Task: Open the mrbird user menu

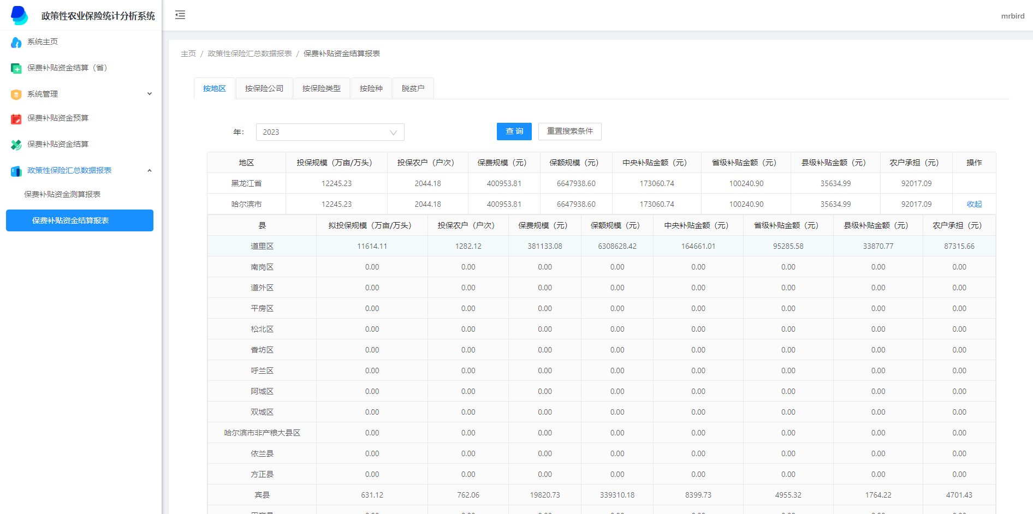Action: pos(1013,16)
